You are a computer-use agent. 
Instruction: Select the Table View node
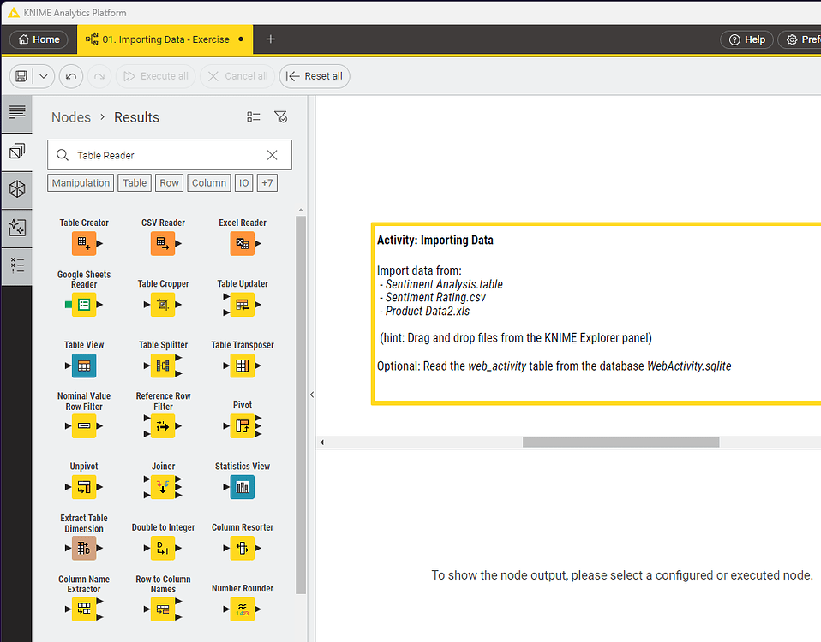pos(84,366)
